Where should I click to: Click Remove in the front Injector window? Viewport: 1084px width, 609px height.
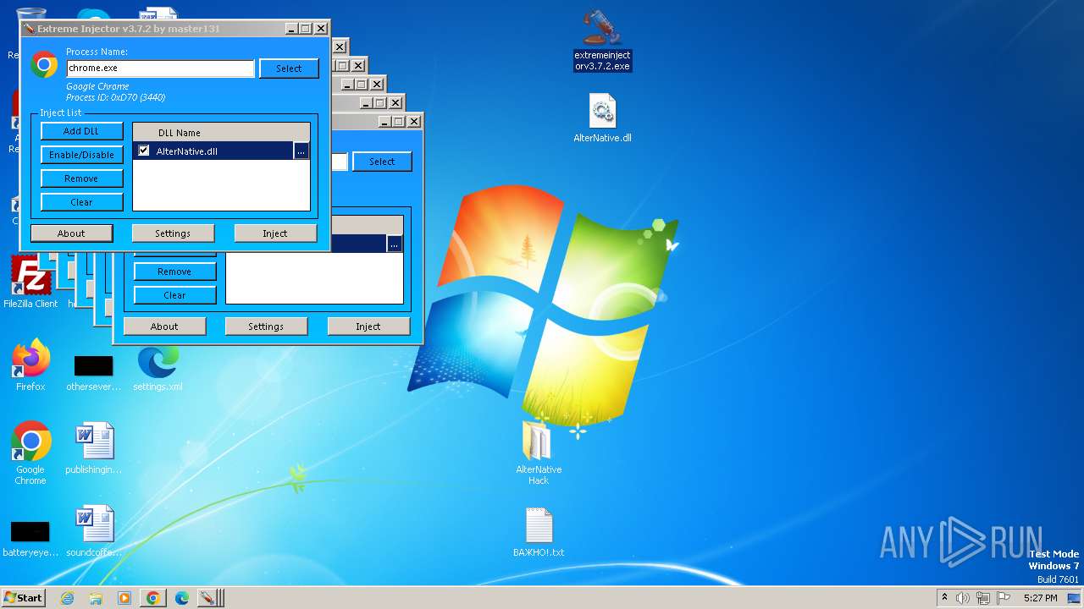click(81, 178)
